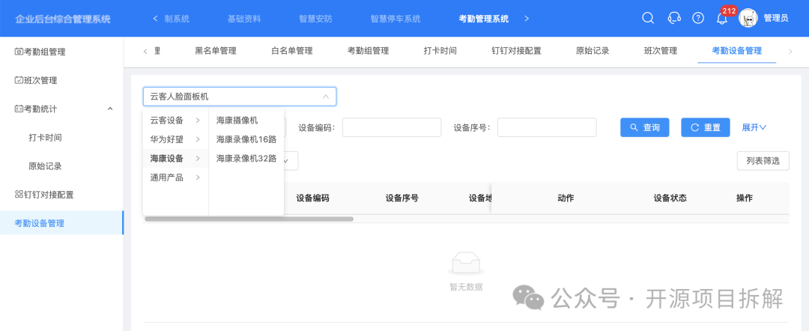Open 智慧停车系统 in the top navigation

(x=396, y=19)
